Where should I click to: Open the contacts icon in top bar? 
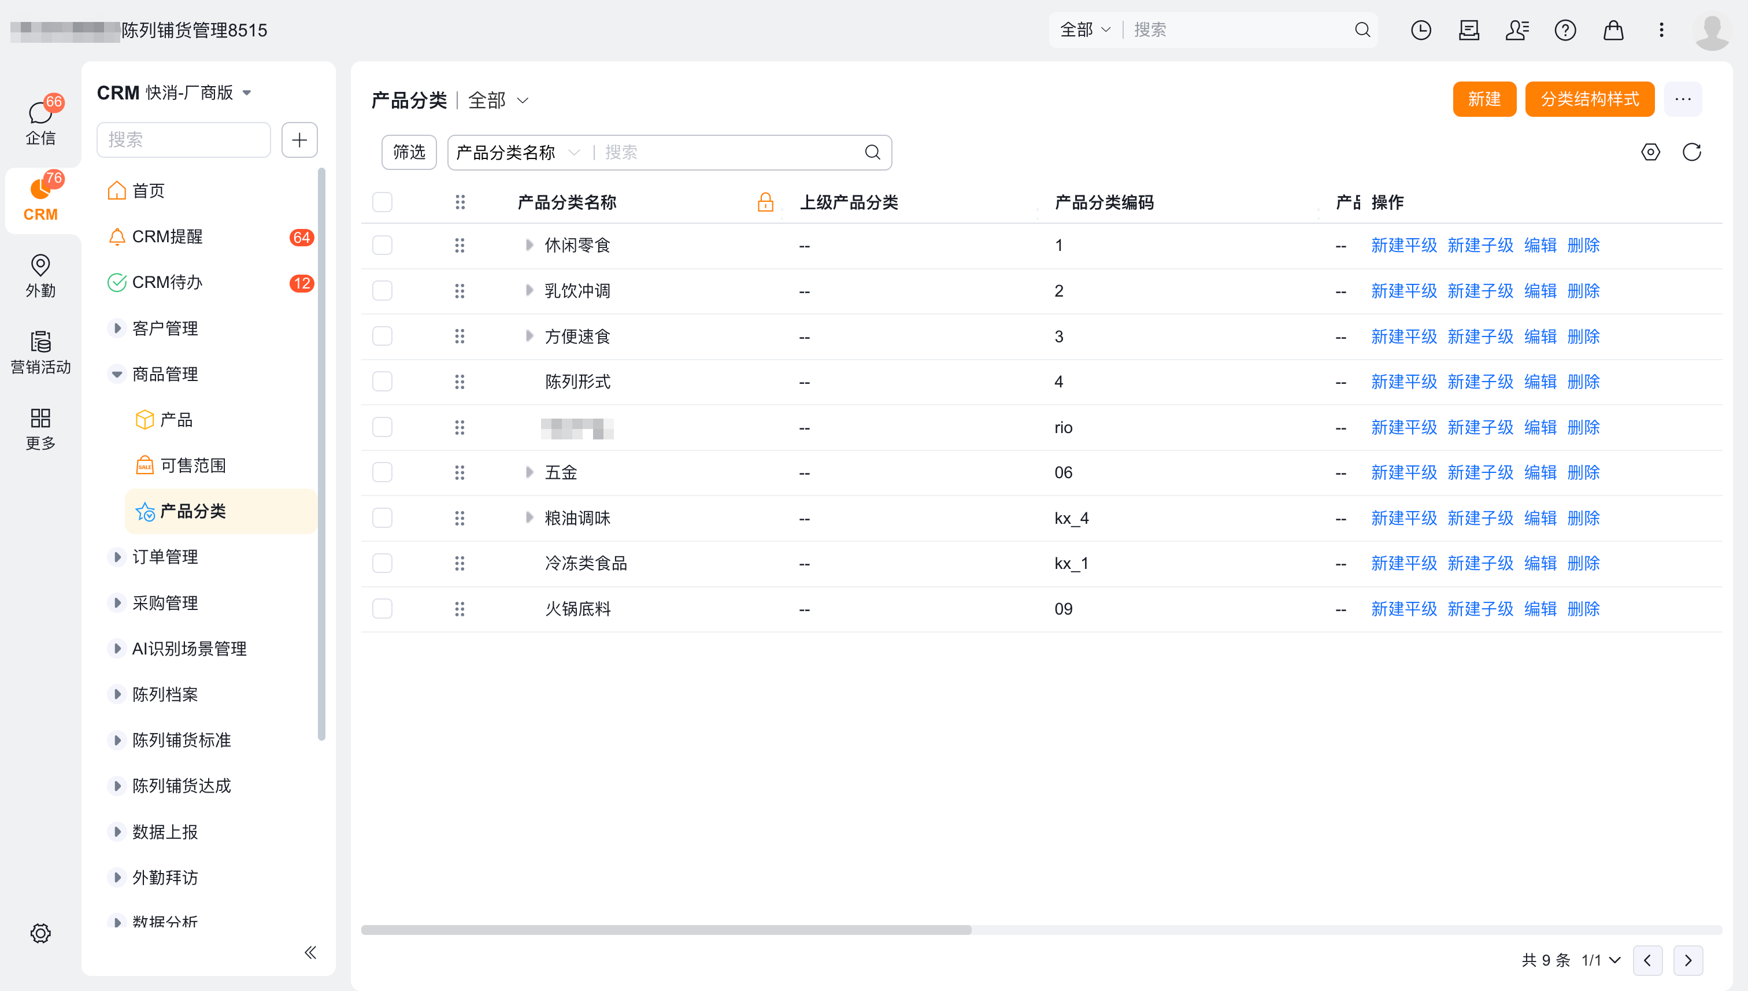point(1517,30)
